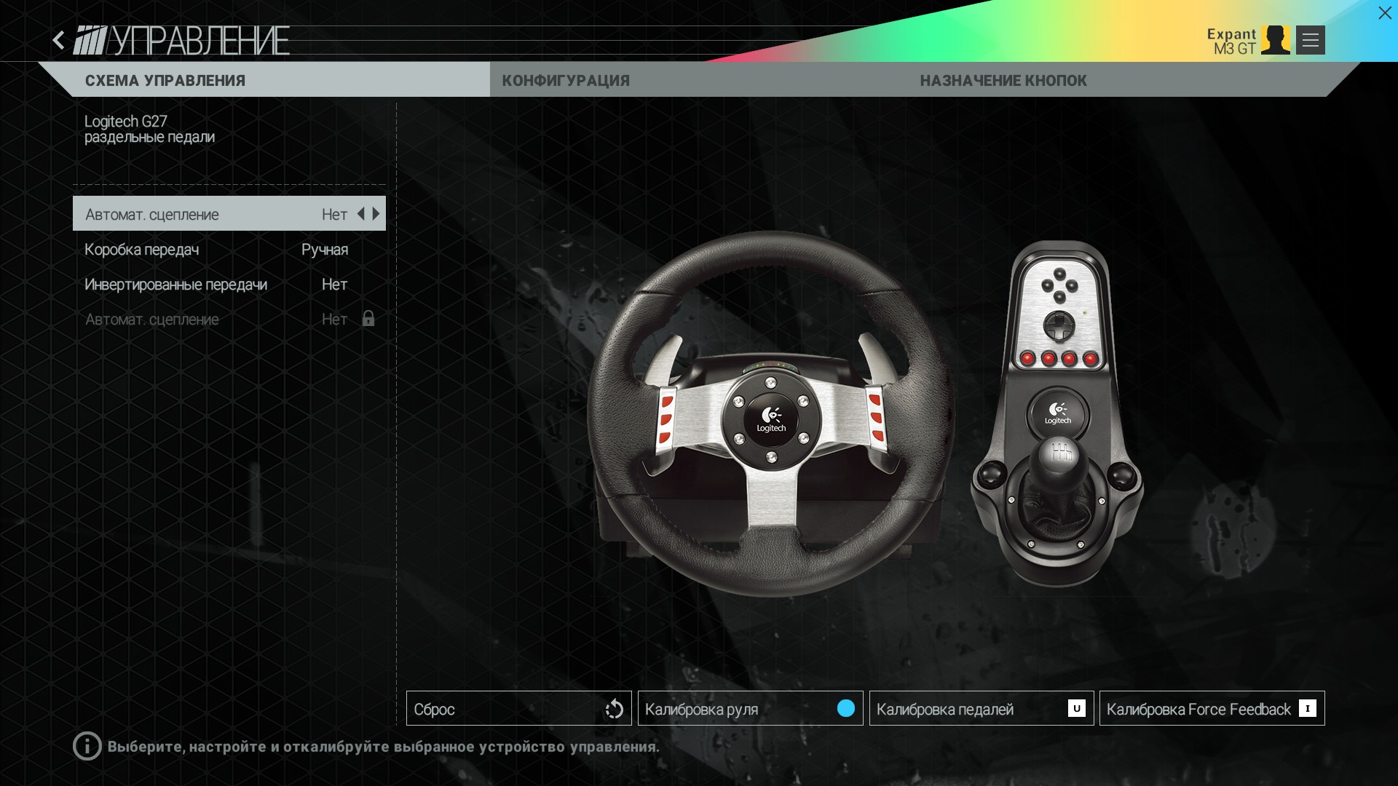The width and height of the screenshot is (1398, 786).
Task: Click the I key icon on Force Feedback
Action: click(1307, 708)
